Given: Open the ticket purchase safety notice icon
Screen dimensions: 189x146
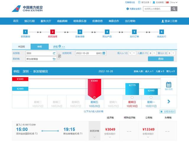Looking at the screenshot, I should coord(128,9).
